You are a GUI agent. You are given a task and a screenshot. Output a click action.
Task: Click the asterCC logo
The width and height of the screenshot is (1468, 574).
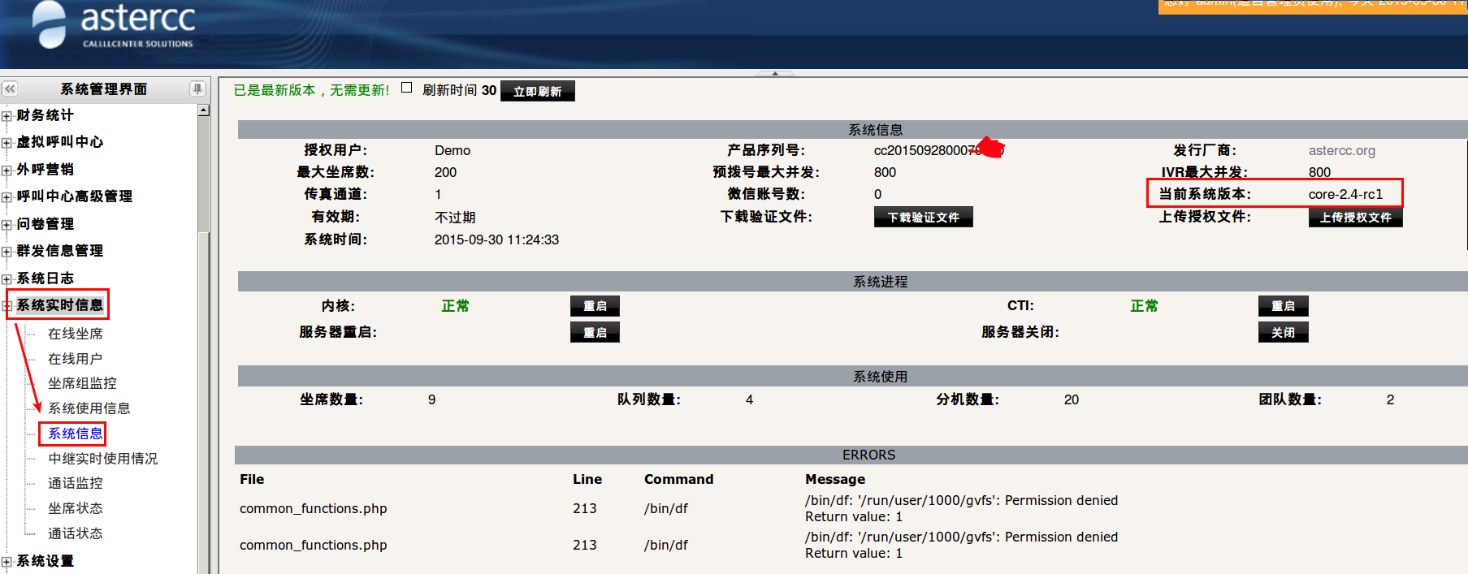(x=114, y=26)
